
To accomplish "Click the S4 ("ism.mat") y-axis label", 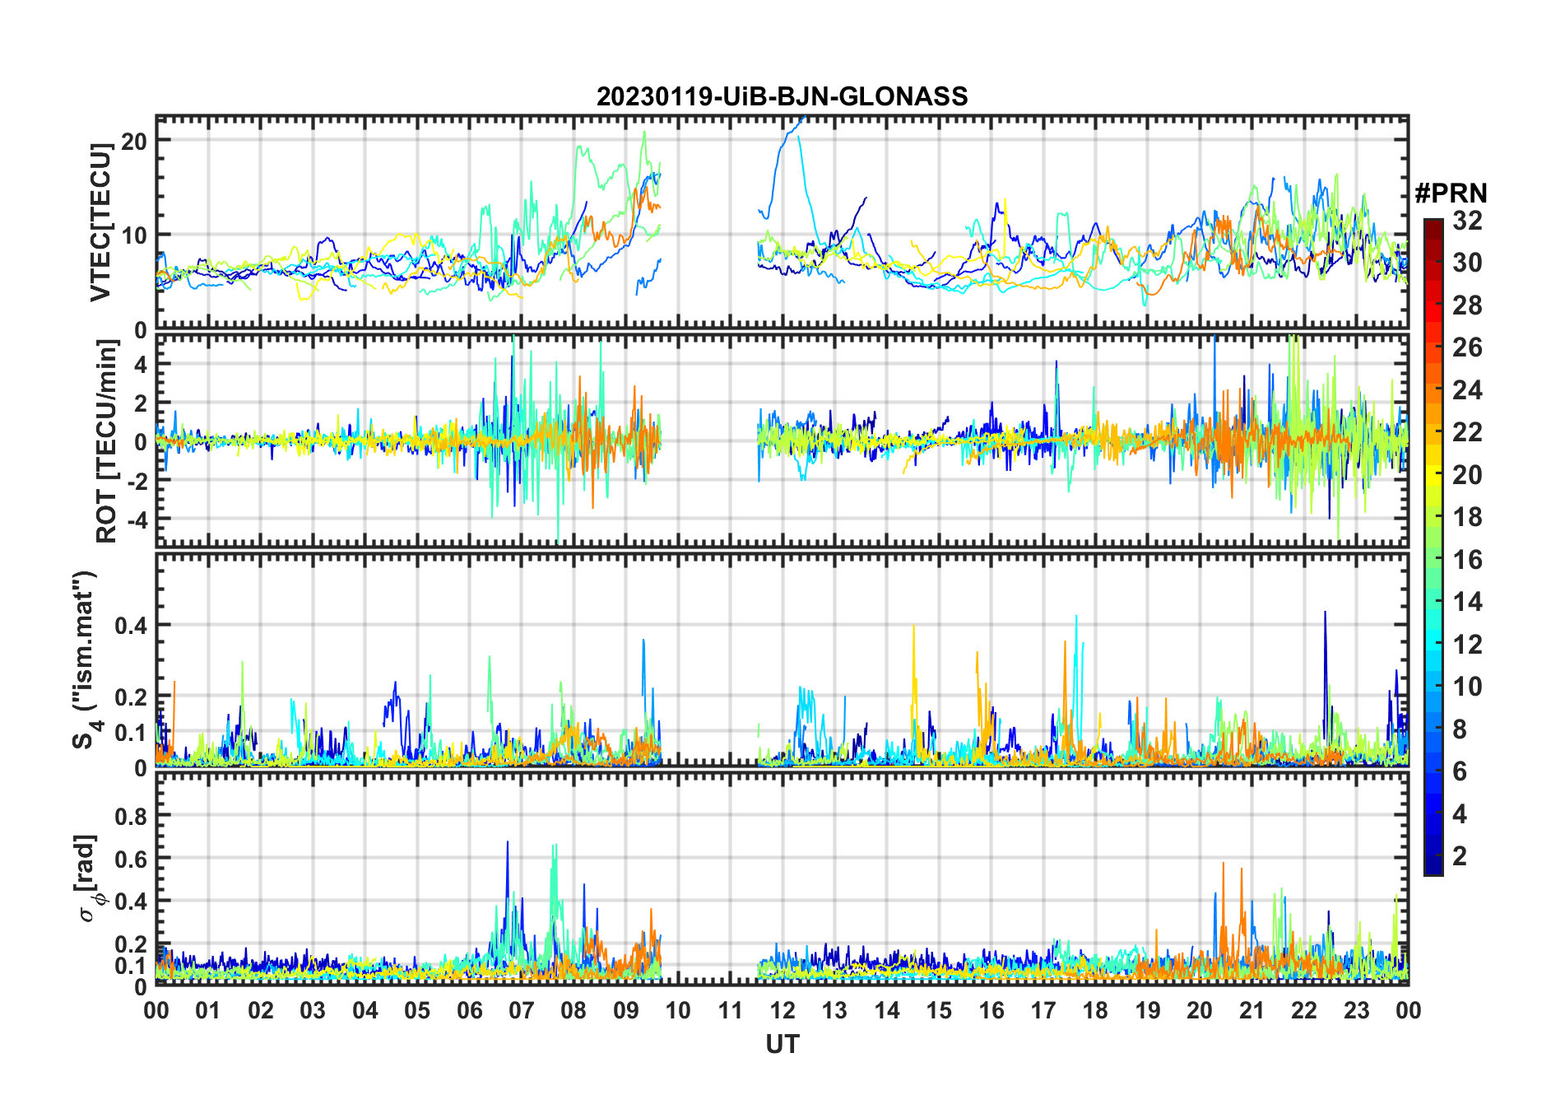I will click(86, 660).
